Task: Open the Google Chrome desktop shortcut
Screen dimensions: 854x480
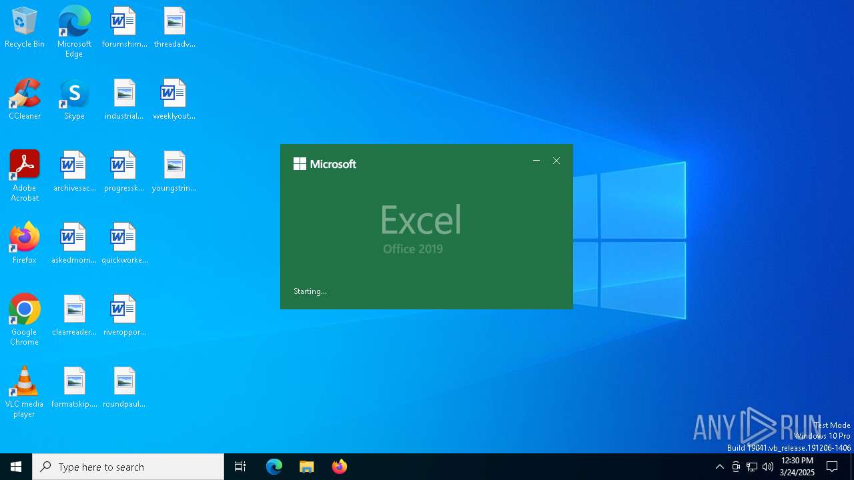Action: (25, 320)
